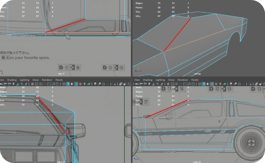Click the Motion Blur icon in the front view toolbar
The width and height of the screenshot is (265, 163).
pyautogui.click(x=99, y=84)
